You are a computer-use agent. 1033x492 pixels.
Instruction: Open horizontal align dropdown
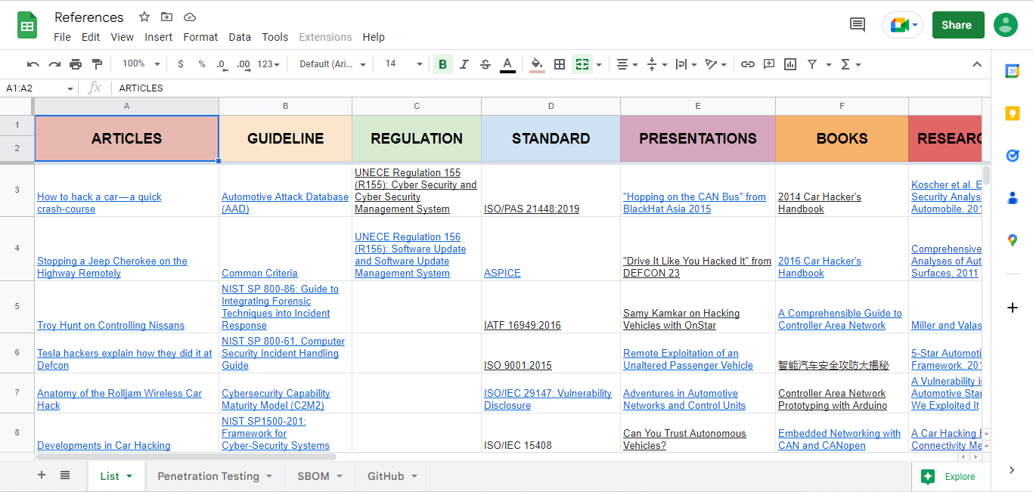tap(627, 64)
